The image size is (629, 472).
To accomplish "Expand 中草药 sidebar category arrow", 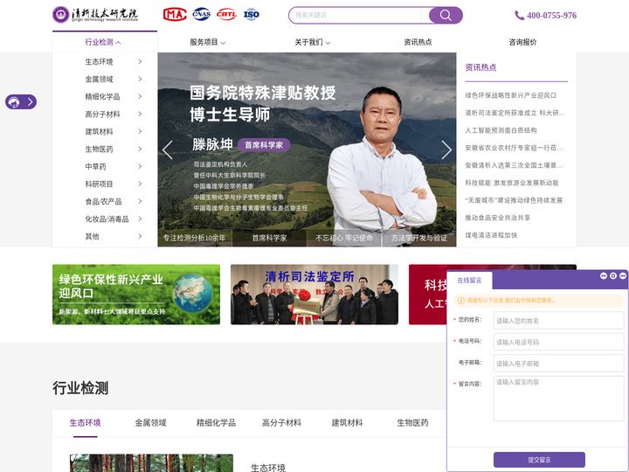I will point(140,166).
